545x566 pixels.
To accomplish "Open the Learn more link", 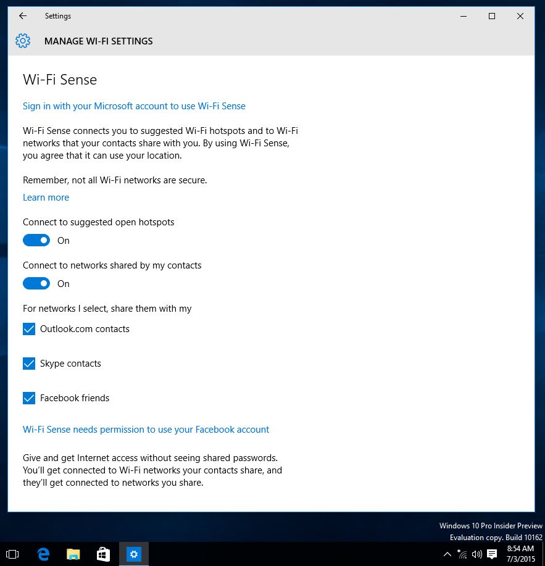I will (x=46, y=198).
